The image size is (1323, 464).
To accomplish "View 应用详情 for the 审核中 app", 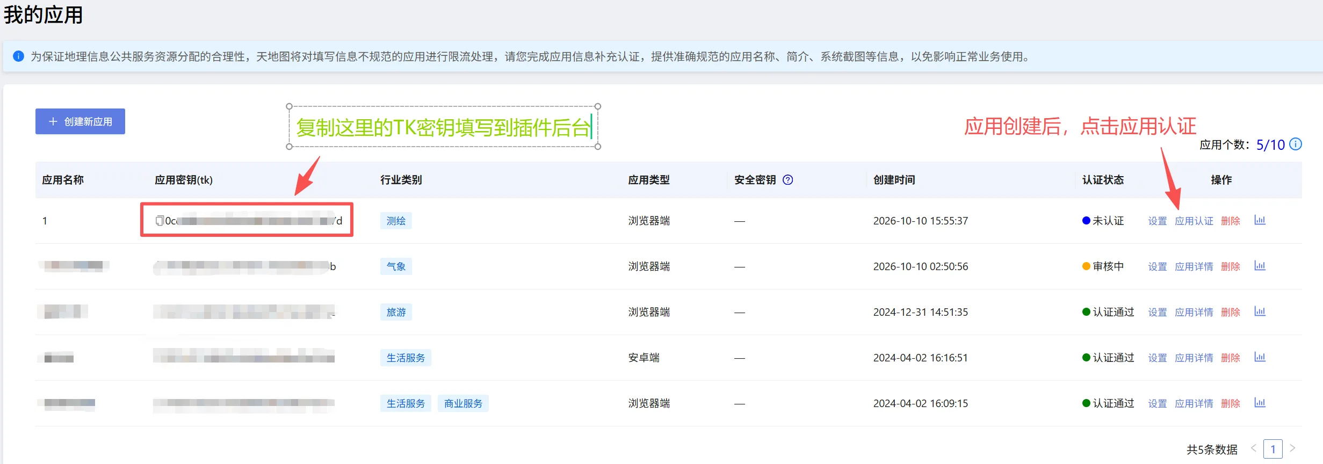I will pos(1194,266).
